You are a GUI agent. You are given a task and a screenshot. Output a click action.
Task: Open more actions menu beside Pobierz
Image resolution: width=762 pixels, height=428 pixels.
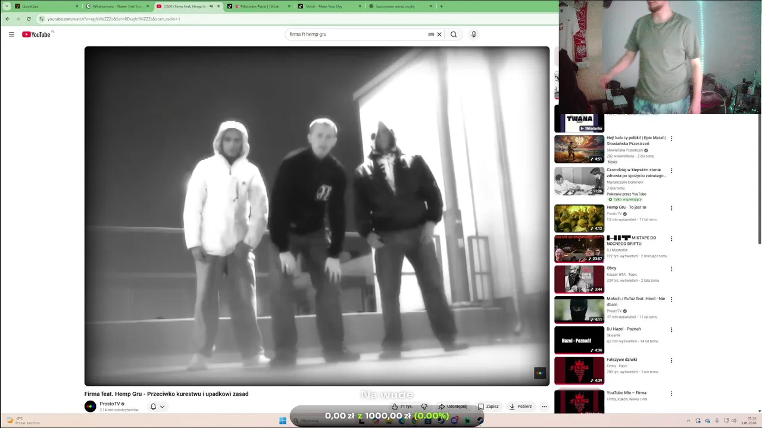point(544,407)
